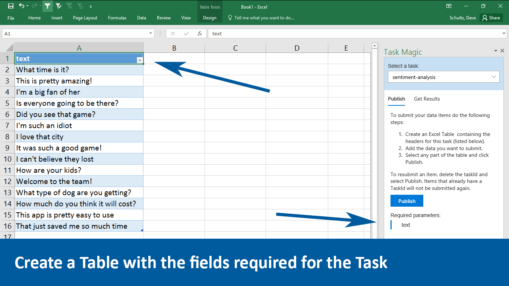Select the cell 'This is pretty amazing!'
509x286 pixels.
pyautogui.click(x=79, y=81)
